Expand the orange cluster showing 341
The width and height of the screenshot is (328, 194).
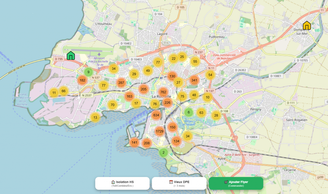point(194,81)
